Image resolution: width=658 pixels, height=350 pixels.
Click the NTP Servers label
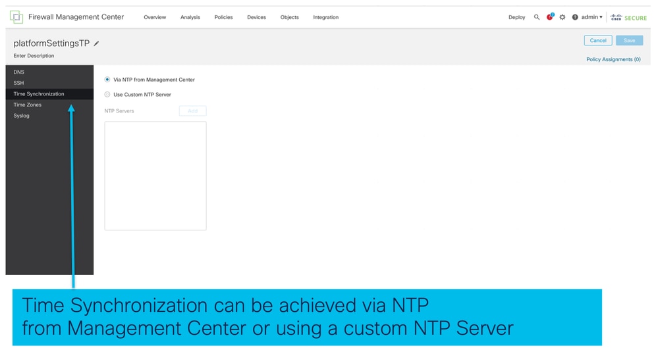tap(119, 111)
